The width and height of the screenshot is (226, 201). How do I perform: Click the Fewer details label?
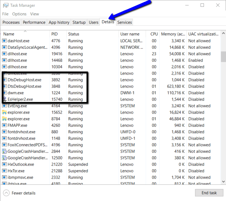click(x=23, y=193)
